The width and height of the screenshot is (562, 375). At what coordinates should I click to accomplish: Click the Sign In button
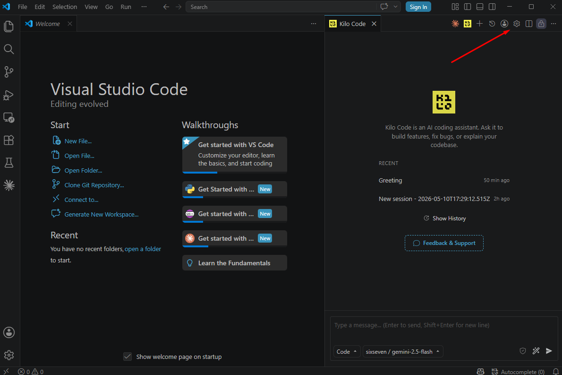418,7
